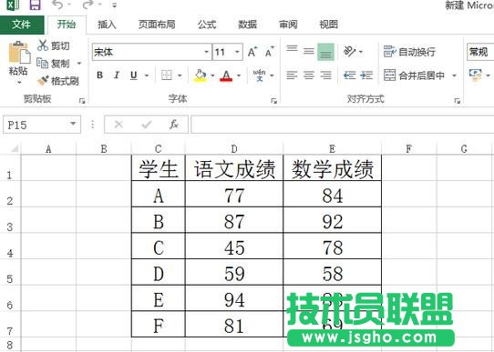Switch to the 数据 (Data) ribbon tab
Screen dimensions: 494x352
click(x=247, y=25)
